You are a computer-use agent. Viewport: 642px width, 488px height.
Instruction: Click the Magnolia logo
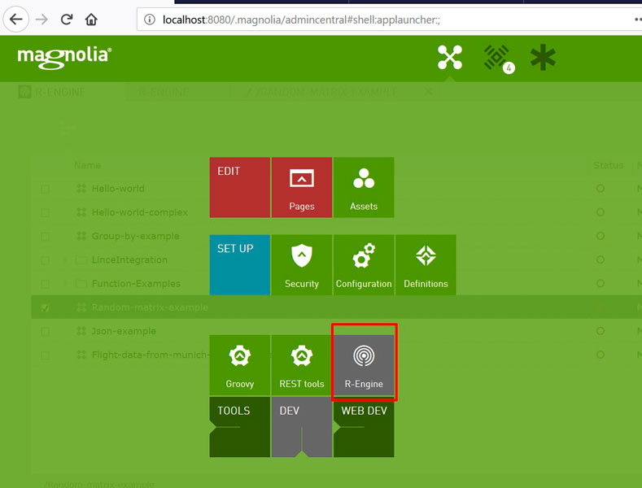coord(64,57)
